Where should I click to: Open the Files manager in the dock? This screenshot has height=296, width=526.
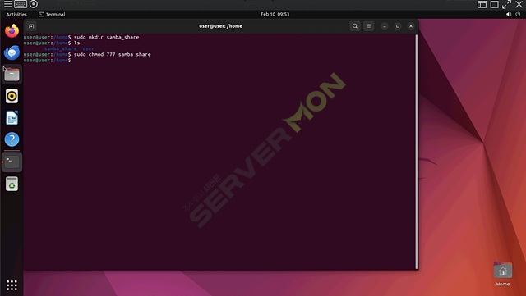12,75
